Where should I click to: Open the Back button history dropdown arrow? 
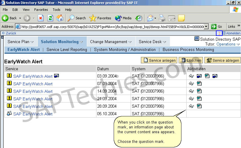(x=20, y=18)
